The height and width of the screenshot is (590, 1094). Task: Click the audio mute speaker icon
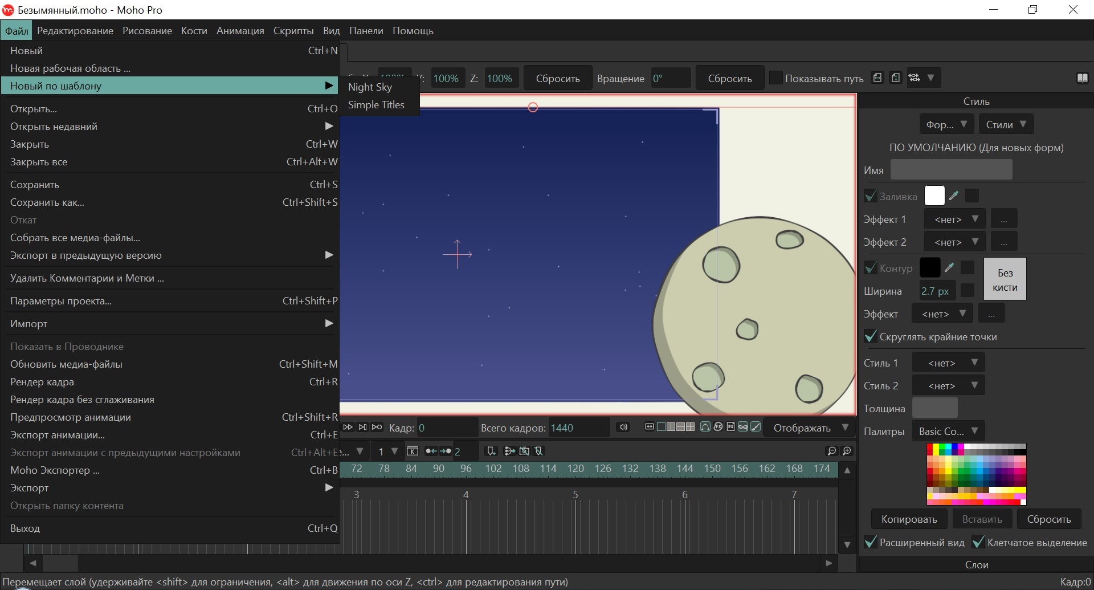point(623,428)
